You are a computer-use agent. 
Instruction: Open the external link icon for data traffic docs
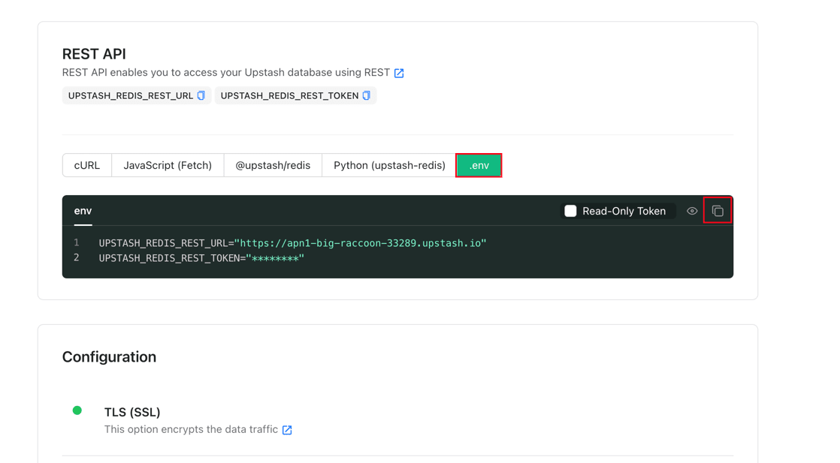point(286,429)
